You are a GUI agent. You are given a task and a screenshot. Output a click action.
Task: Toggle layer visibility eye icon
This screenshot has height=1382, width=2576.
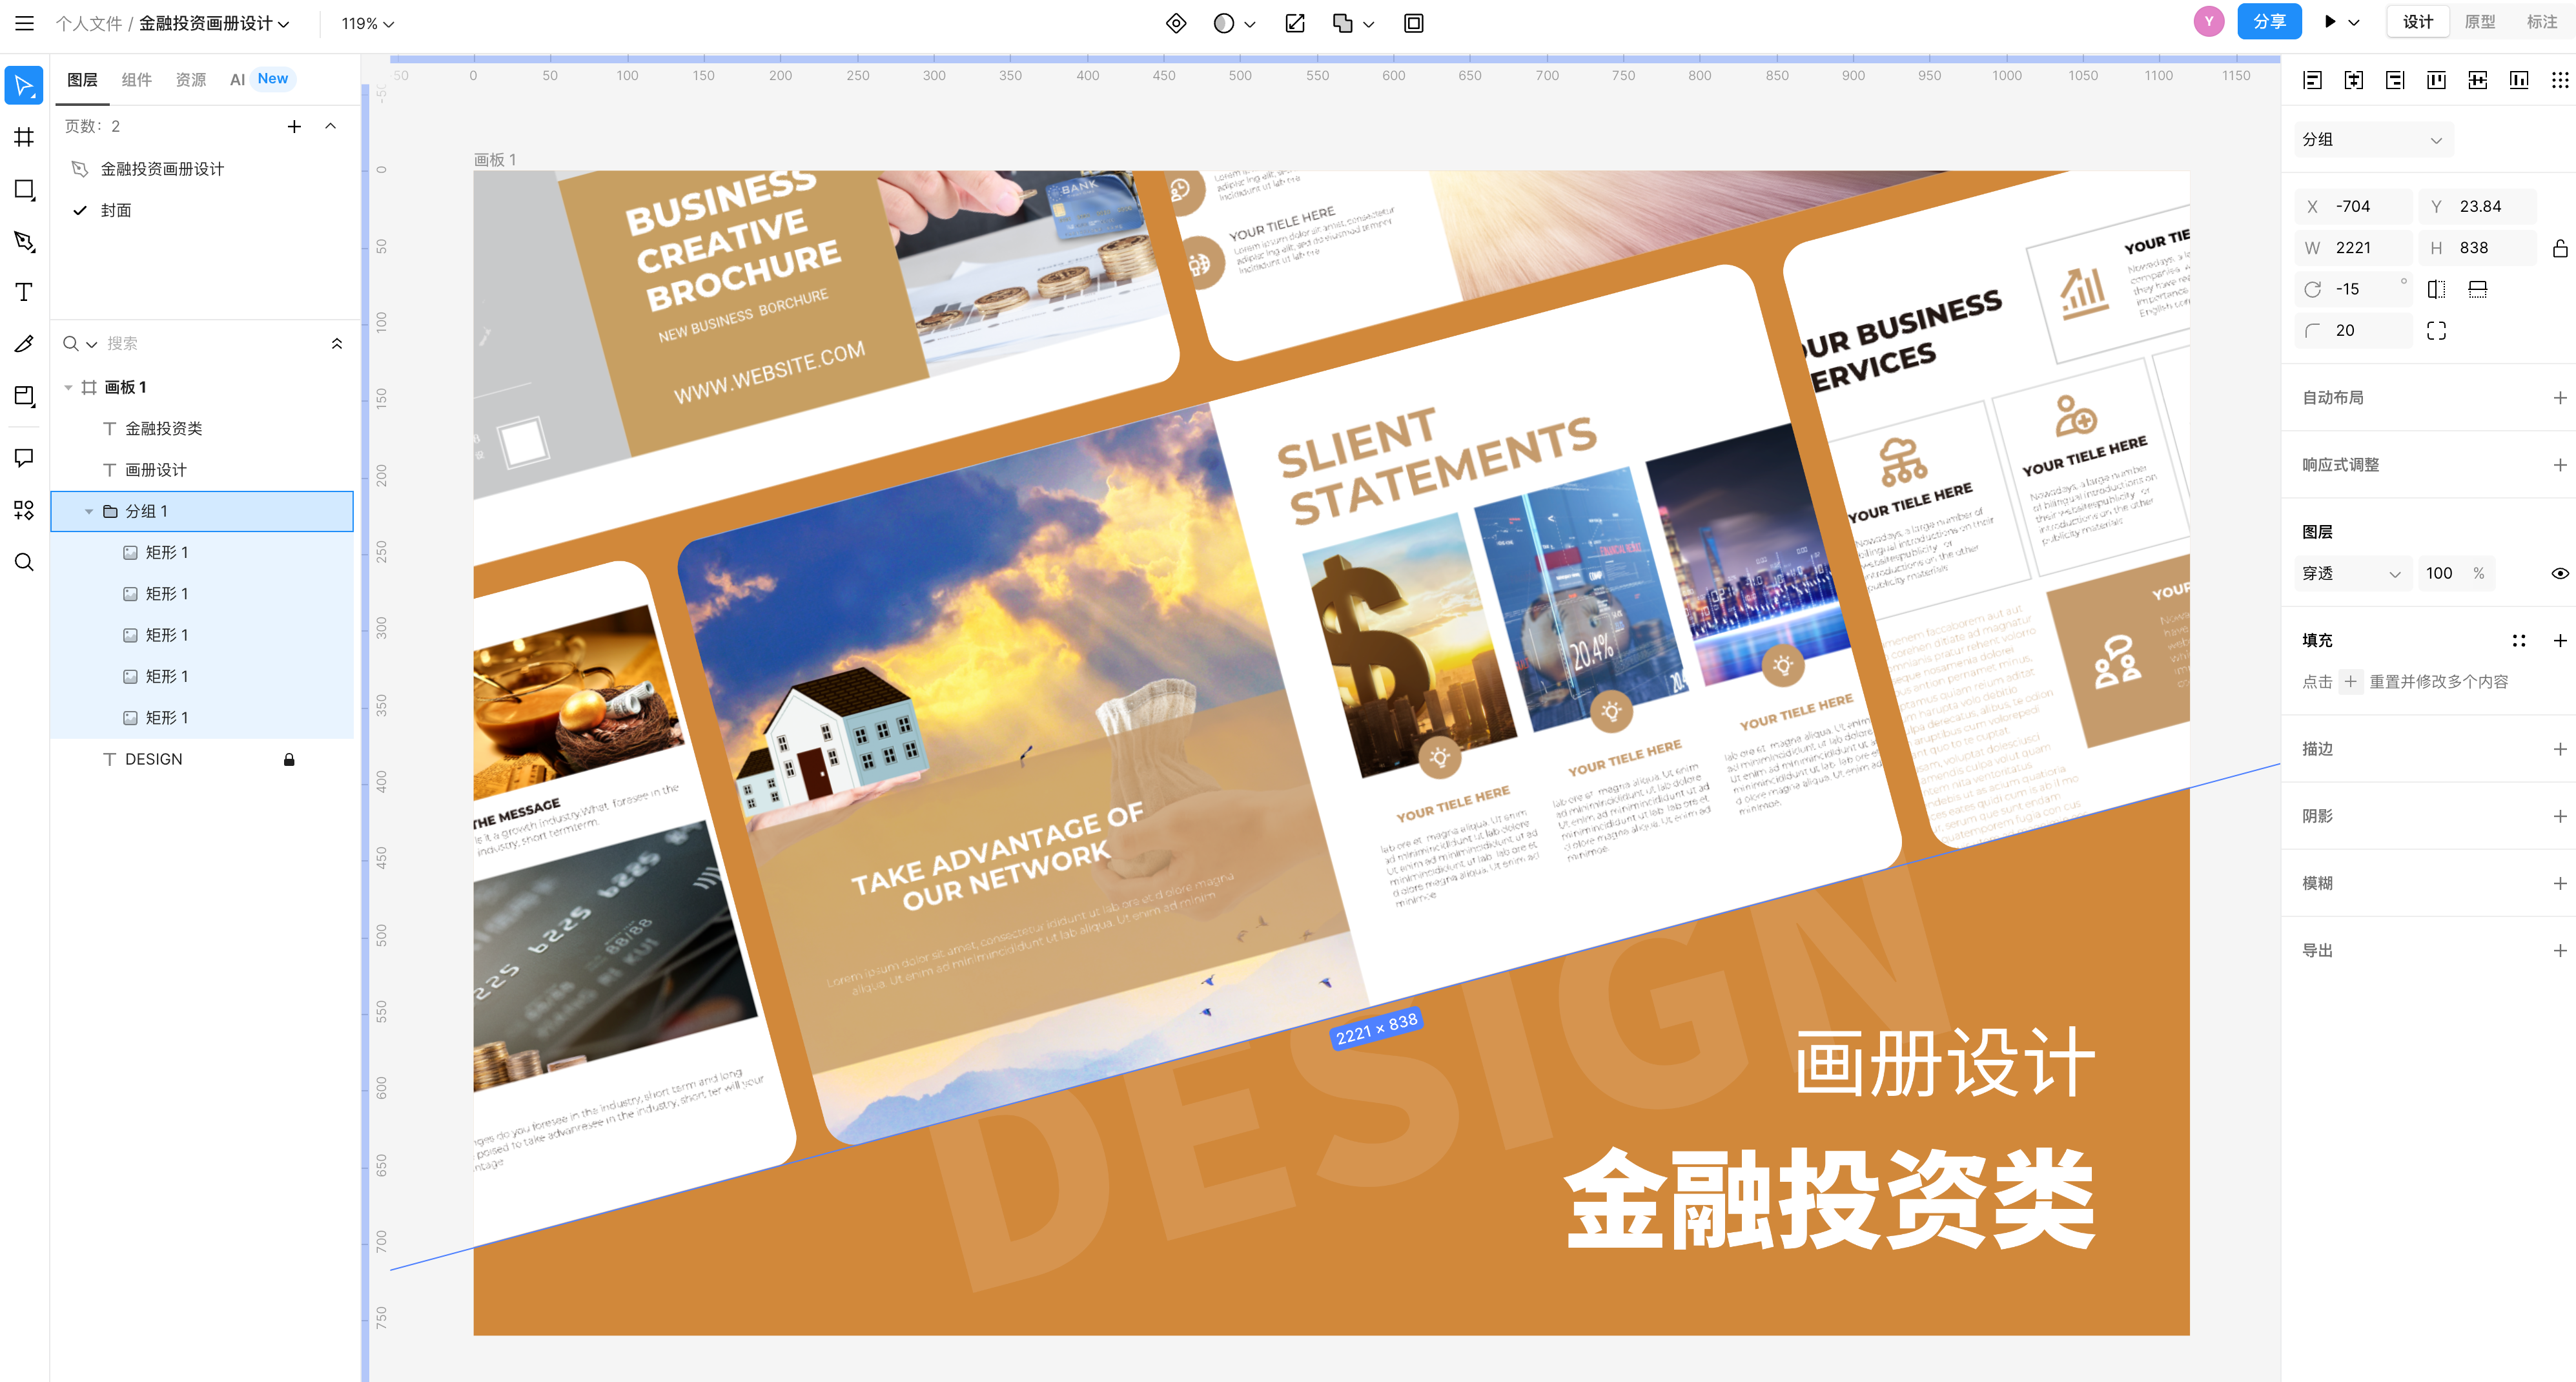[2559, 573]
